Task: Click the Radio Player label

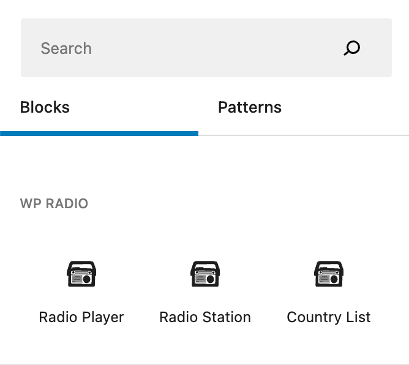Action: pyautogui.click(x=81, y=317)
